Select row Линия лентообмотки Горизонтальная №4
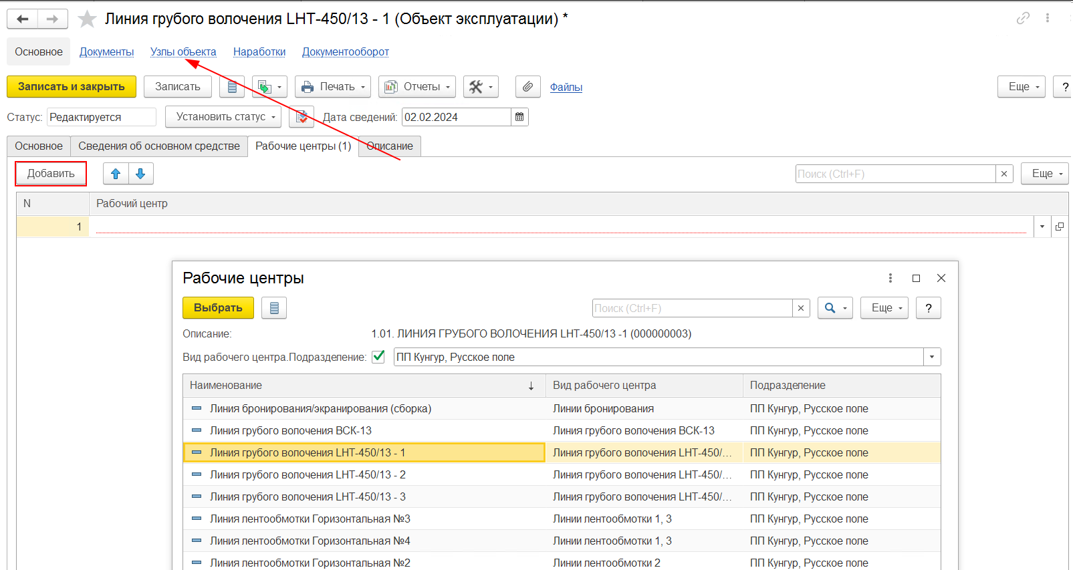 point(562,541)
